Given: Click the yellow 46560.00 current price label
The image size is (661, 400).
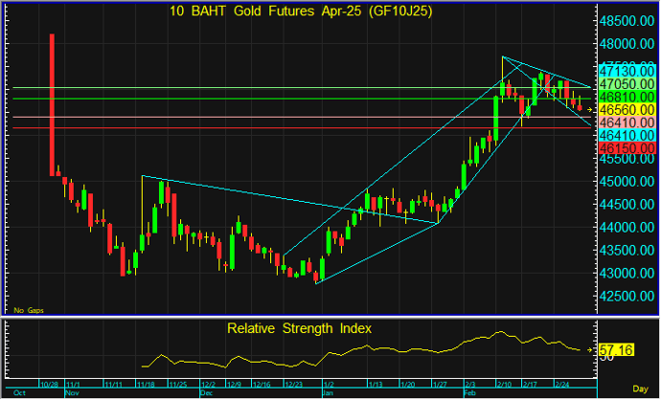Looking at the screenshot, I should coord(627,111).
